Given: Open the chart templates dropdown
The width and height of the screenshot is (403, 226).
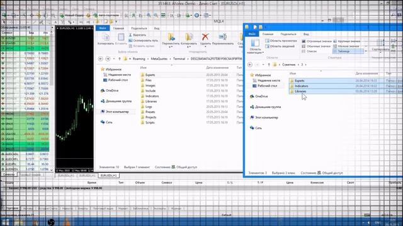Looking at the screenshot, I should pyautogui.click(x=207, y=15).
